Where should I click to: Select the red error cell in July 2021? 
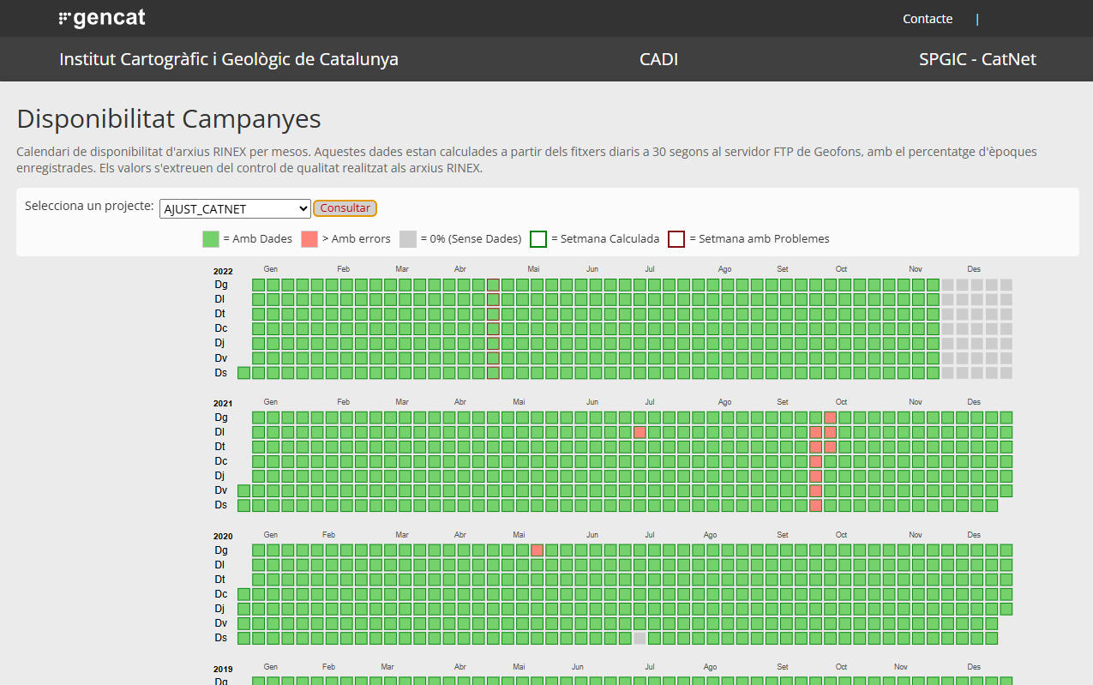coord(640,432)
